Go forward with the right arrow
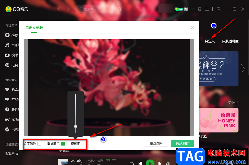Viewport: 249px width, 165px height. (68, 9)
